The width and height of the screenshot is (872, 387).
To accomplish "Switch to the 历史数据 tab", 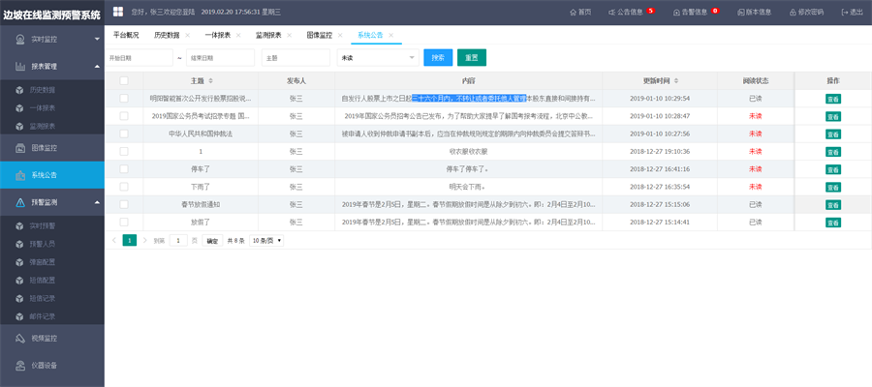I will point(167,35).
